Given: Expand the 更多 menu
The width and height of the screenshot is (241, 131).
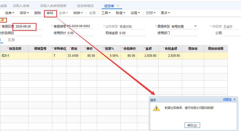Looking at the screenshot, I should [x=165, y=13].
